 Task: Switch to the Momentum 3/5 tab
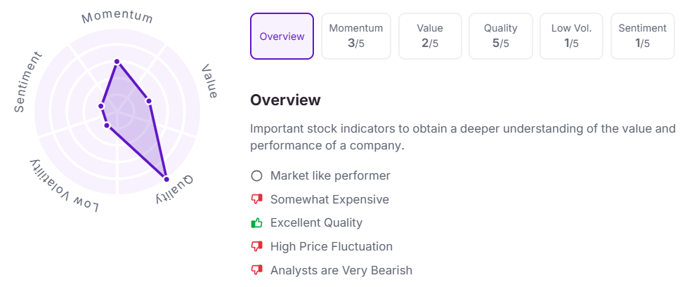(356, 36)
